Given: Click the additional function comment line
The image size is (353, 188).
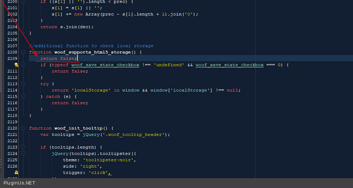Looking at the screenshot, I should 91,46.
